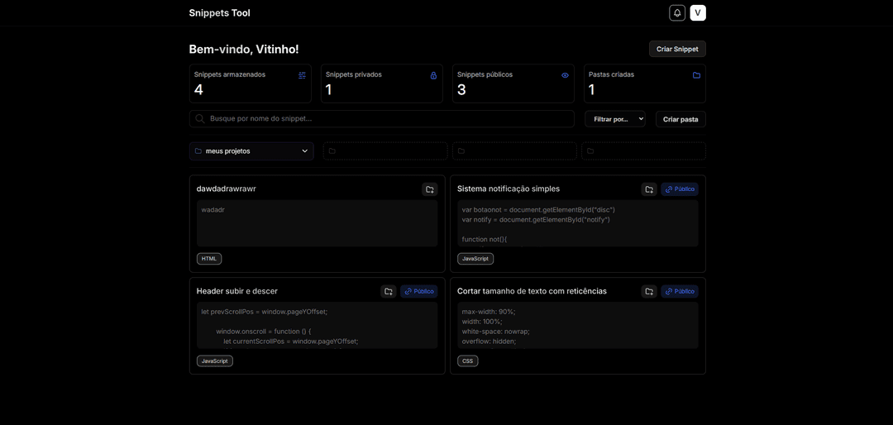Image resolution: width=893 pixels, height=425 pixels.
Task: Click Público badge on Header subir e descer
Action: 418,292
